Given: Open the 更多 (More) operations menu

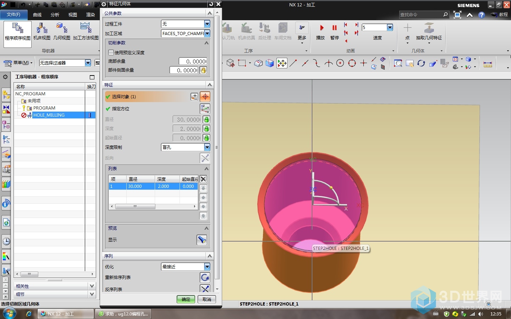Looking at the screenshot, I should click(302, 33).
